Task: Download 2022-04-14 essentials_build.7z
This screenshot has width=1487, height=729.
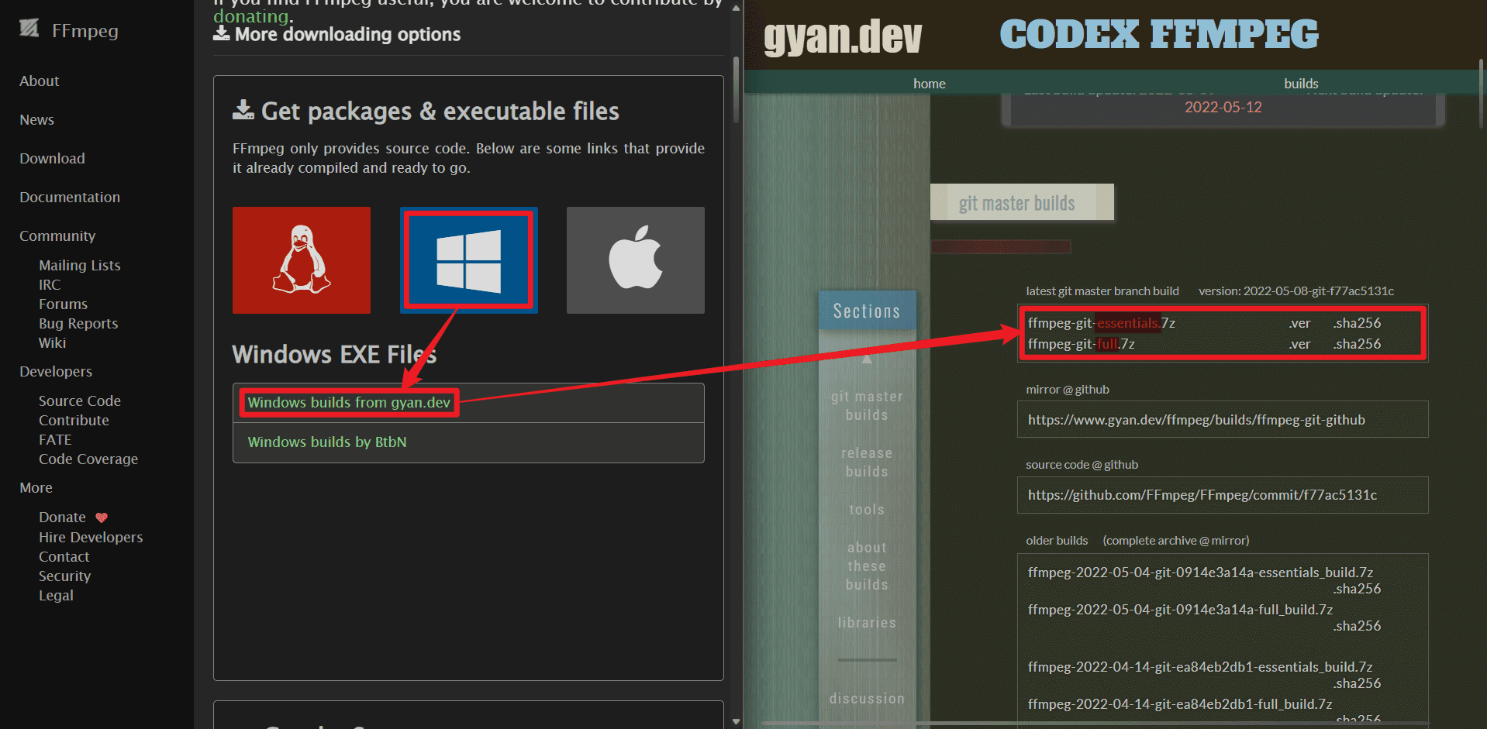Action: 1200,667
